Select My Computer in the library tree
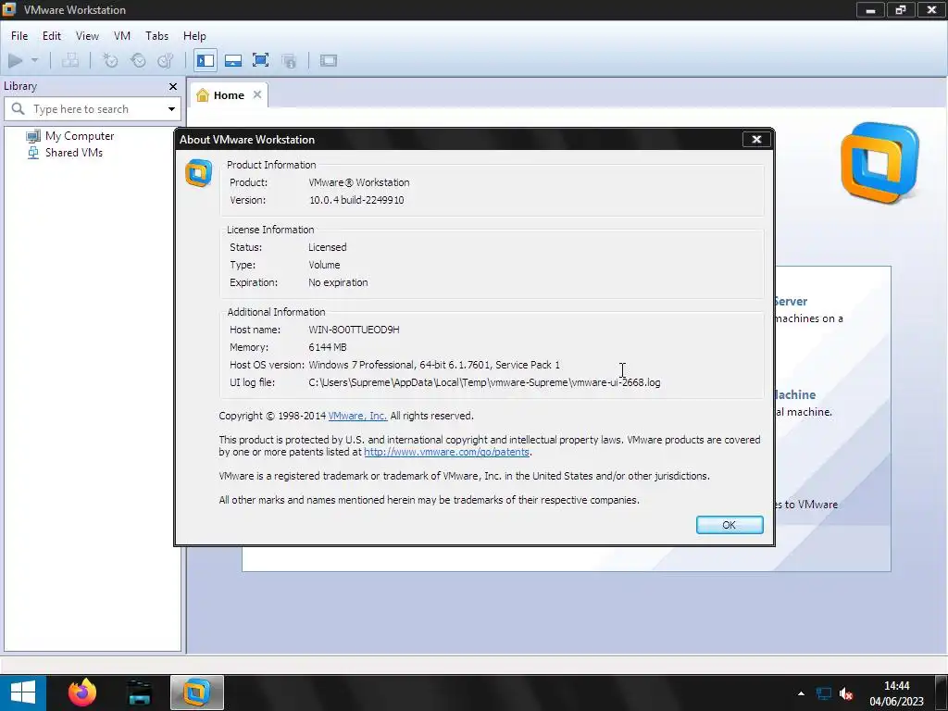The height and width of the screenshot is (711, 948). (x=70, y=136)
